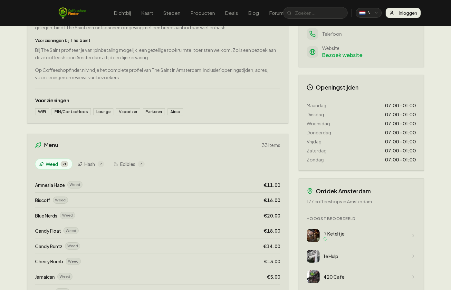Select the Biscoff menu item
The image size is (451, 290).
click(158, 200)
